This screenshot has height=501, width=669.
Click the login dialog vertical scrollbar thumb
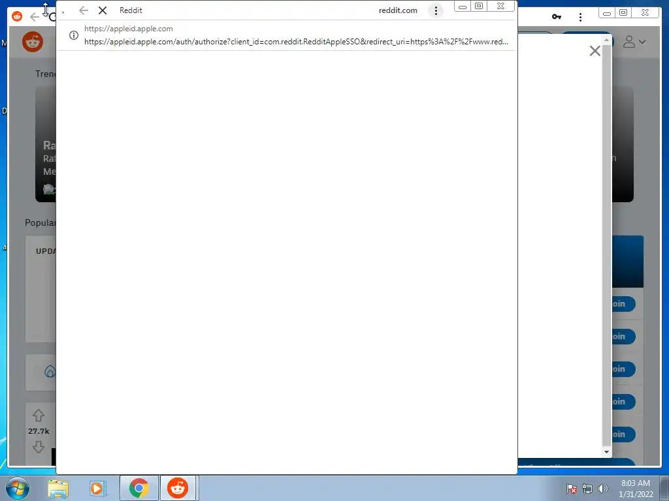[x=606, y=245]
